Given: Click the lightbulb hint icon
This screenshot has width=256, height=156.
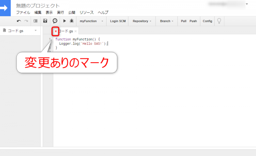Looking at the screenshot, I should 219,21.
